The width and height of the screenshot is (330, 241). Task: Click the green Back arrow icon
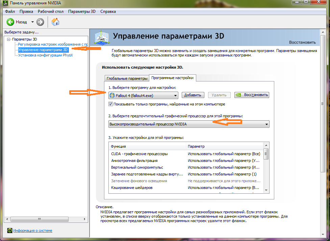10,22
